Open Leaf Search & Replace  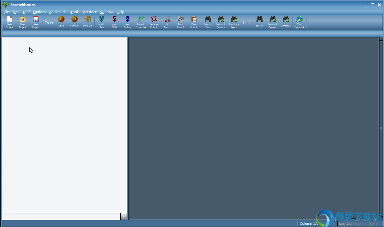[x=273, y=22]
